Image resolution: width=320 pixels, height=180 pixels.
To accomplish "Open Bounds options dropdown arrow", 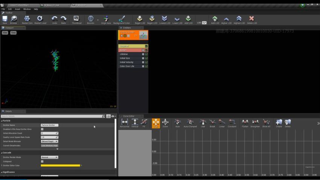I will coord(98,20).
